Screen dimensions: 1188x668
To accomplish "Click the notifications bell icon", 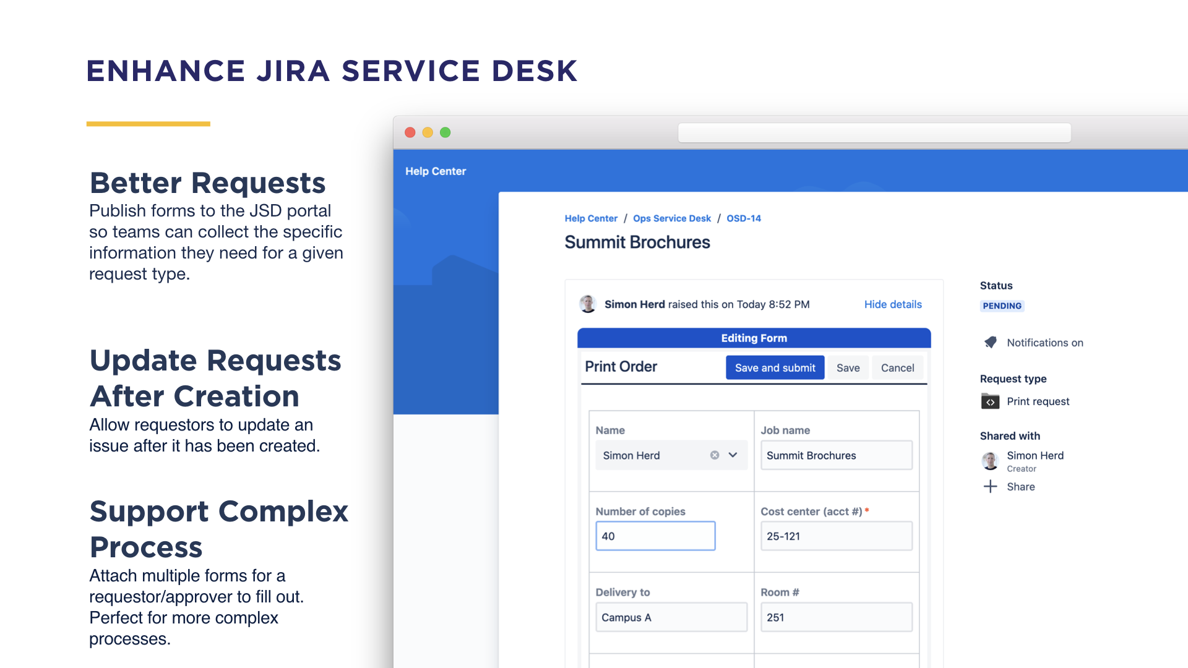I will click(991, 342).
